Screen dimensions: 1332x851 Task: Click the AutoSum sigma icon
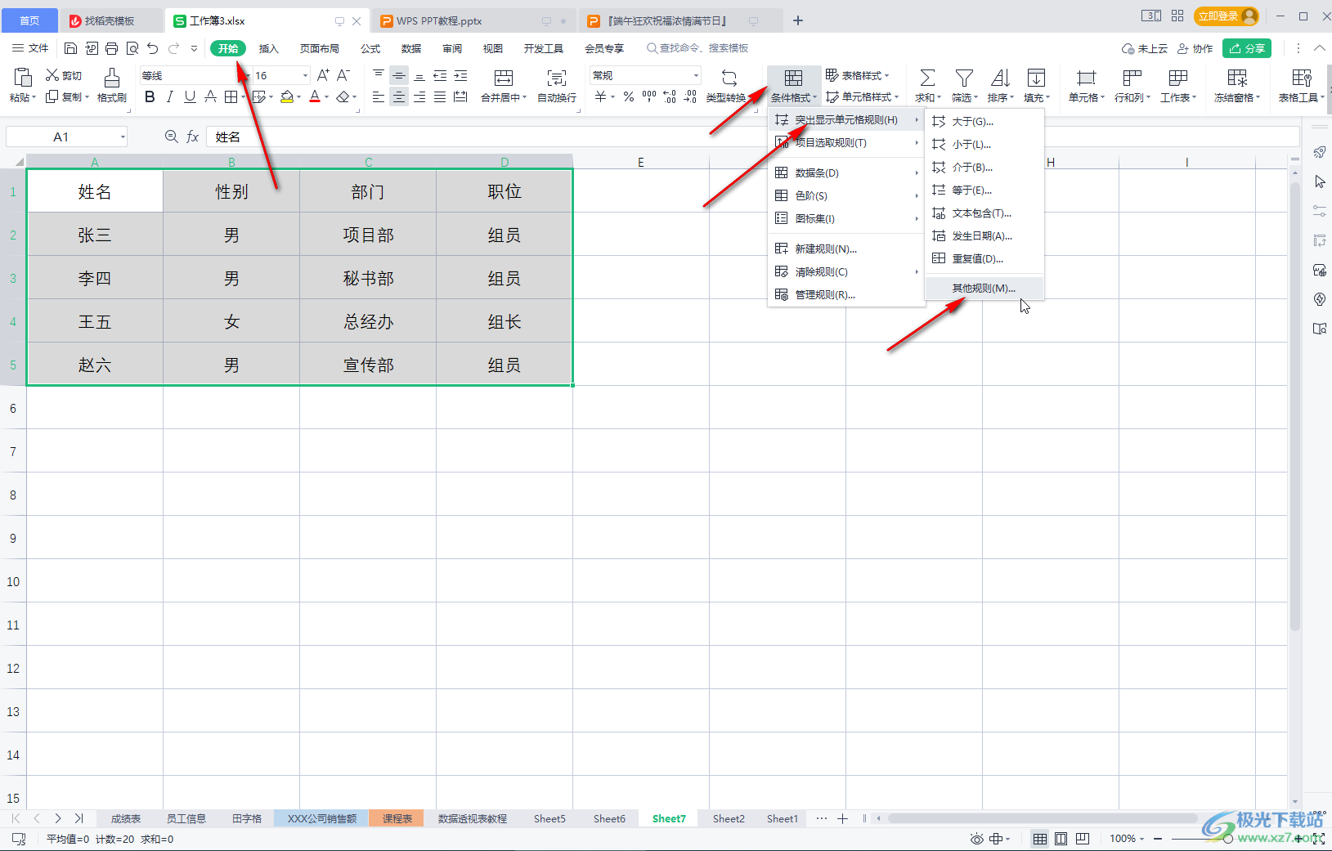927,78
